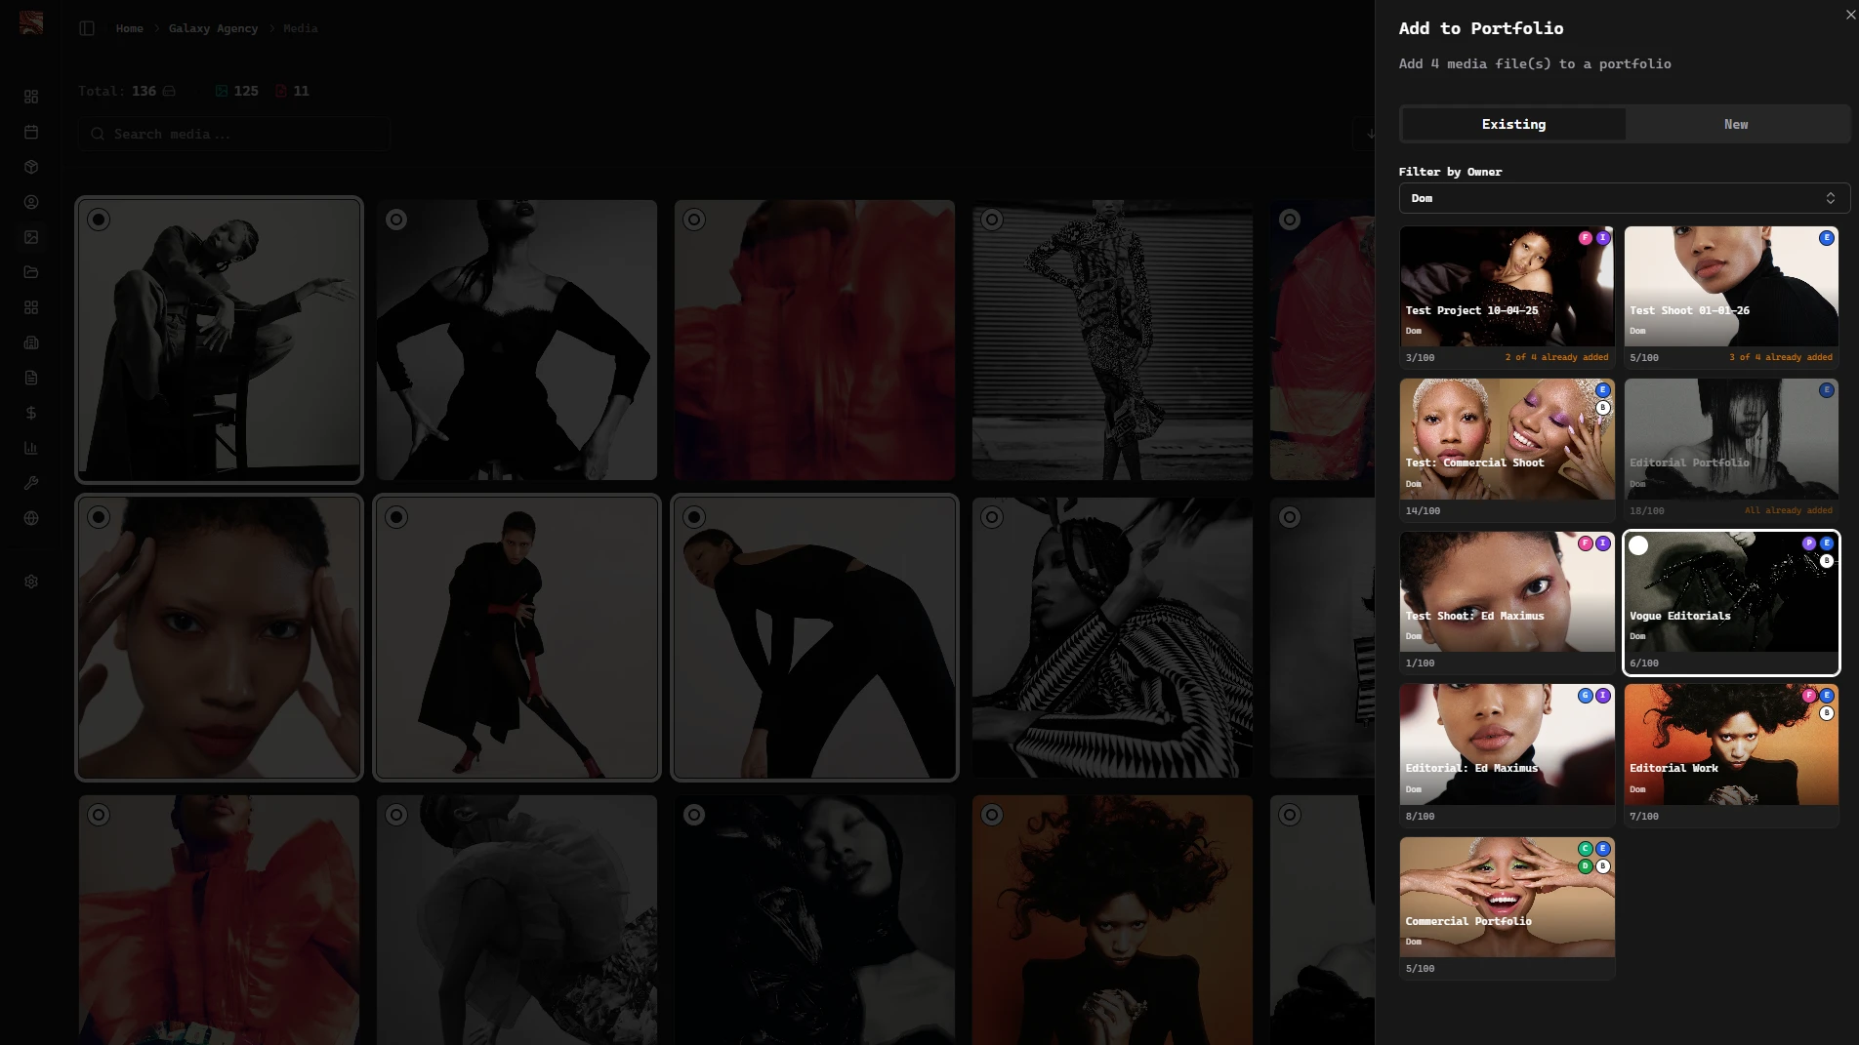Choose the Test Shoot 01-01-26 portfolio card
This screenshot has width=1859, height=1045.
[1731, 297]
